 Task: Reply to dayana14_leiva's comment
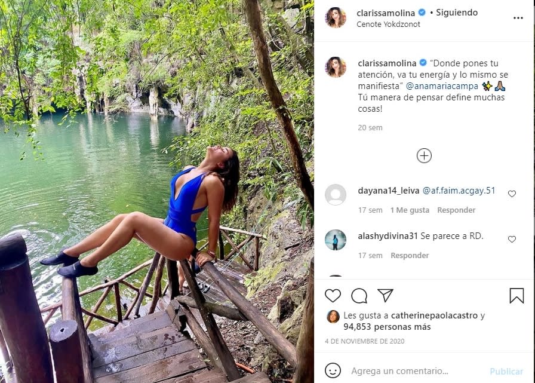point(456,210)
